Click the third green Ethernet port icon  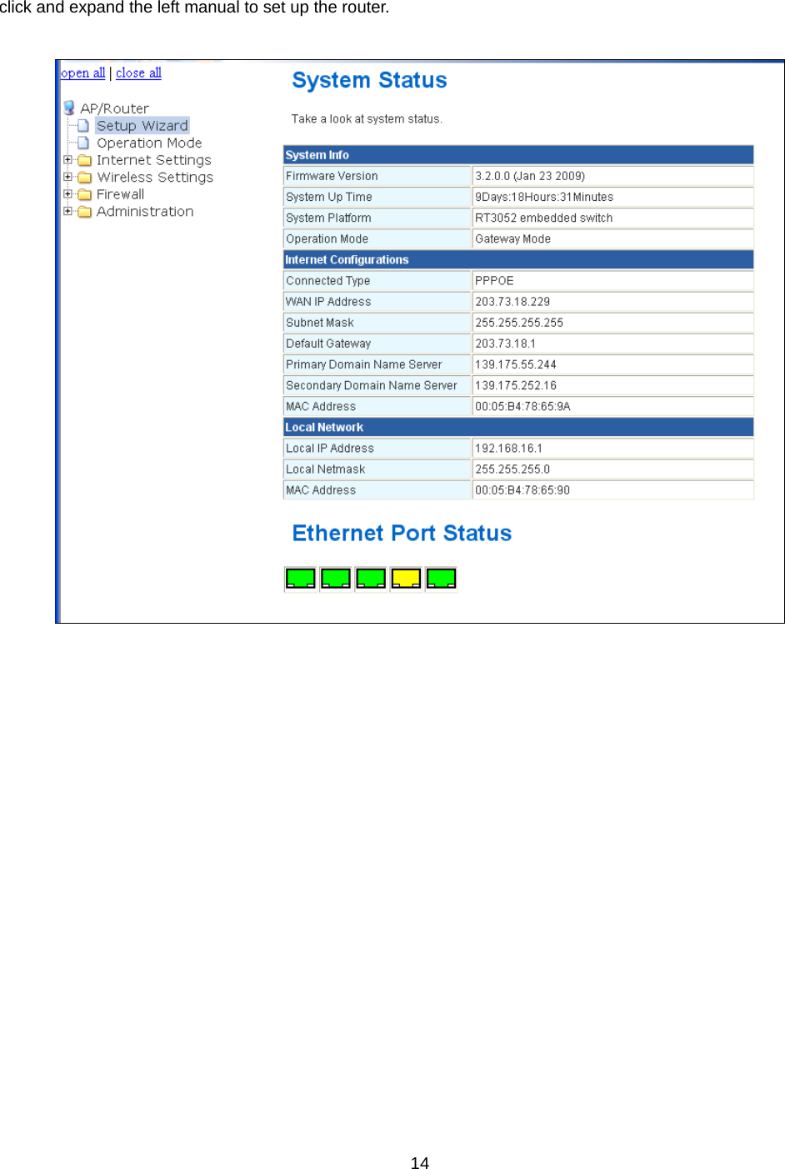371,579
